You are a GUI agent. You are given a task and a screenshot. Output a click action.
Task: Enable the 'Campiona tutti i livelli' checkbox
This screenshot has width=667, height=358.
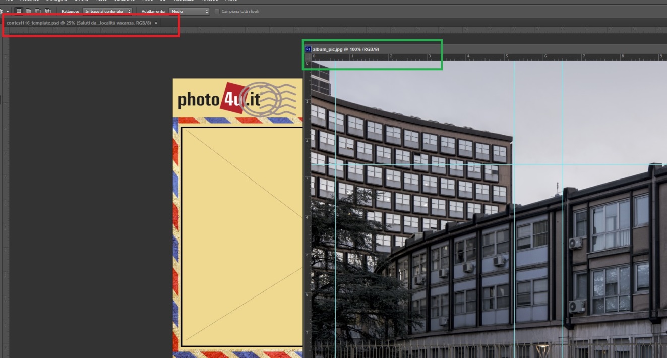[217, 11]
